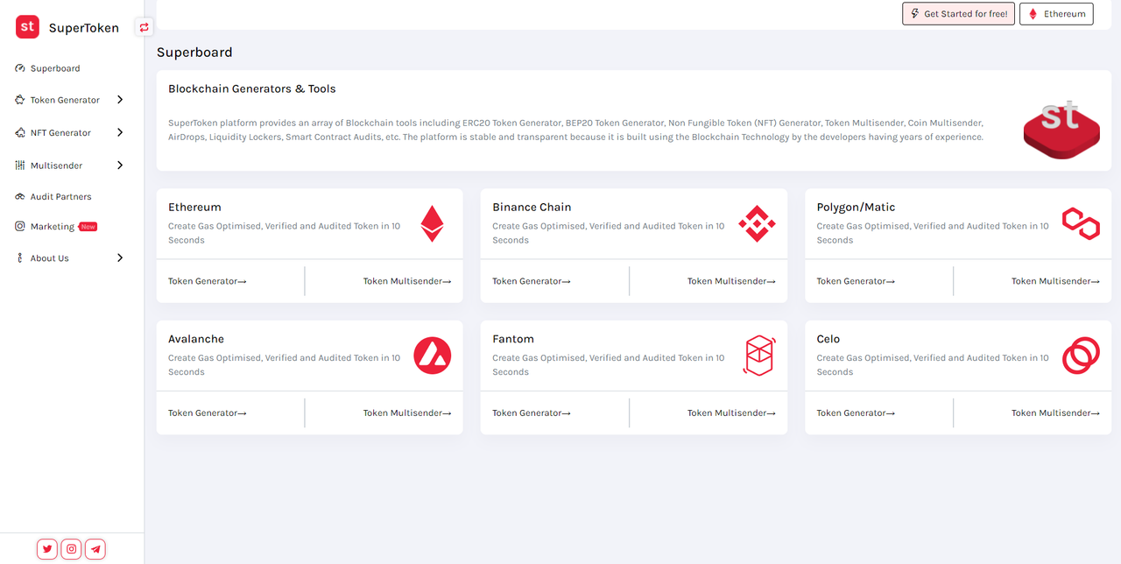This screenshot has width=1121, height=564.
Task: Open the Telegram link at the sidebar bottom
Action: point(95,549)
